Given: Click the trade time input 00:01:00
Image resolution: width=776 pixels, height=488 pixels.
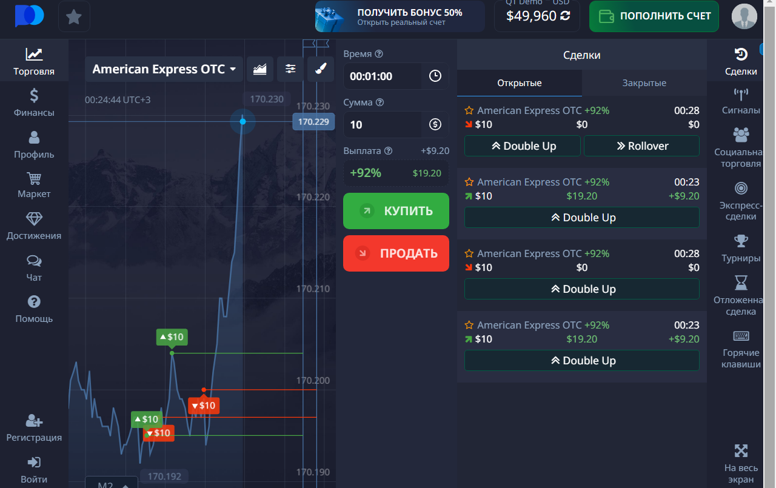Looking at the screenshot, I should coord(383,76).
